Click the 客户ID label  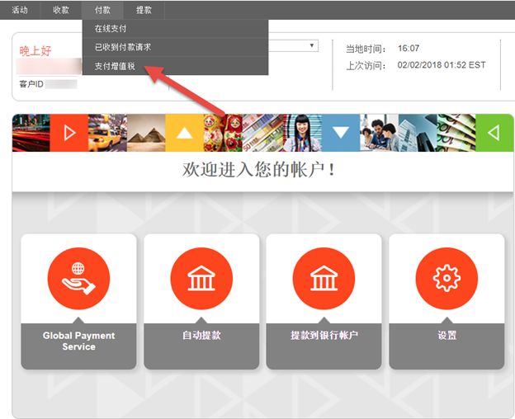[31, 84]
